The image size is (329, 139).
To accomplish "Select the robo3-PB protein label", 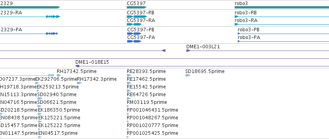I will pos(249,30).
